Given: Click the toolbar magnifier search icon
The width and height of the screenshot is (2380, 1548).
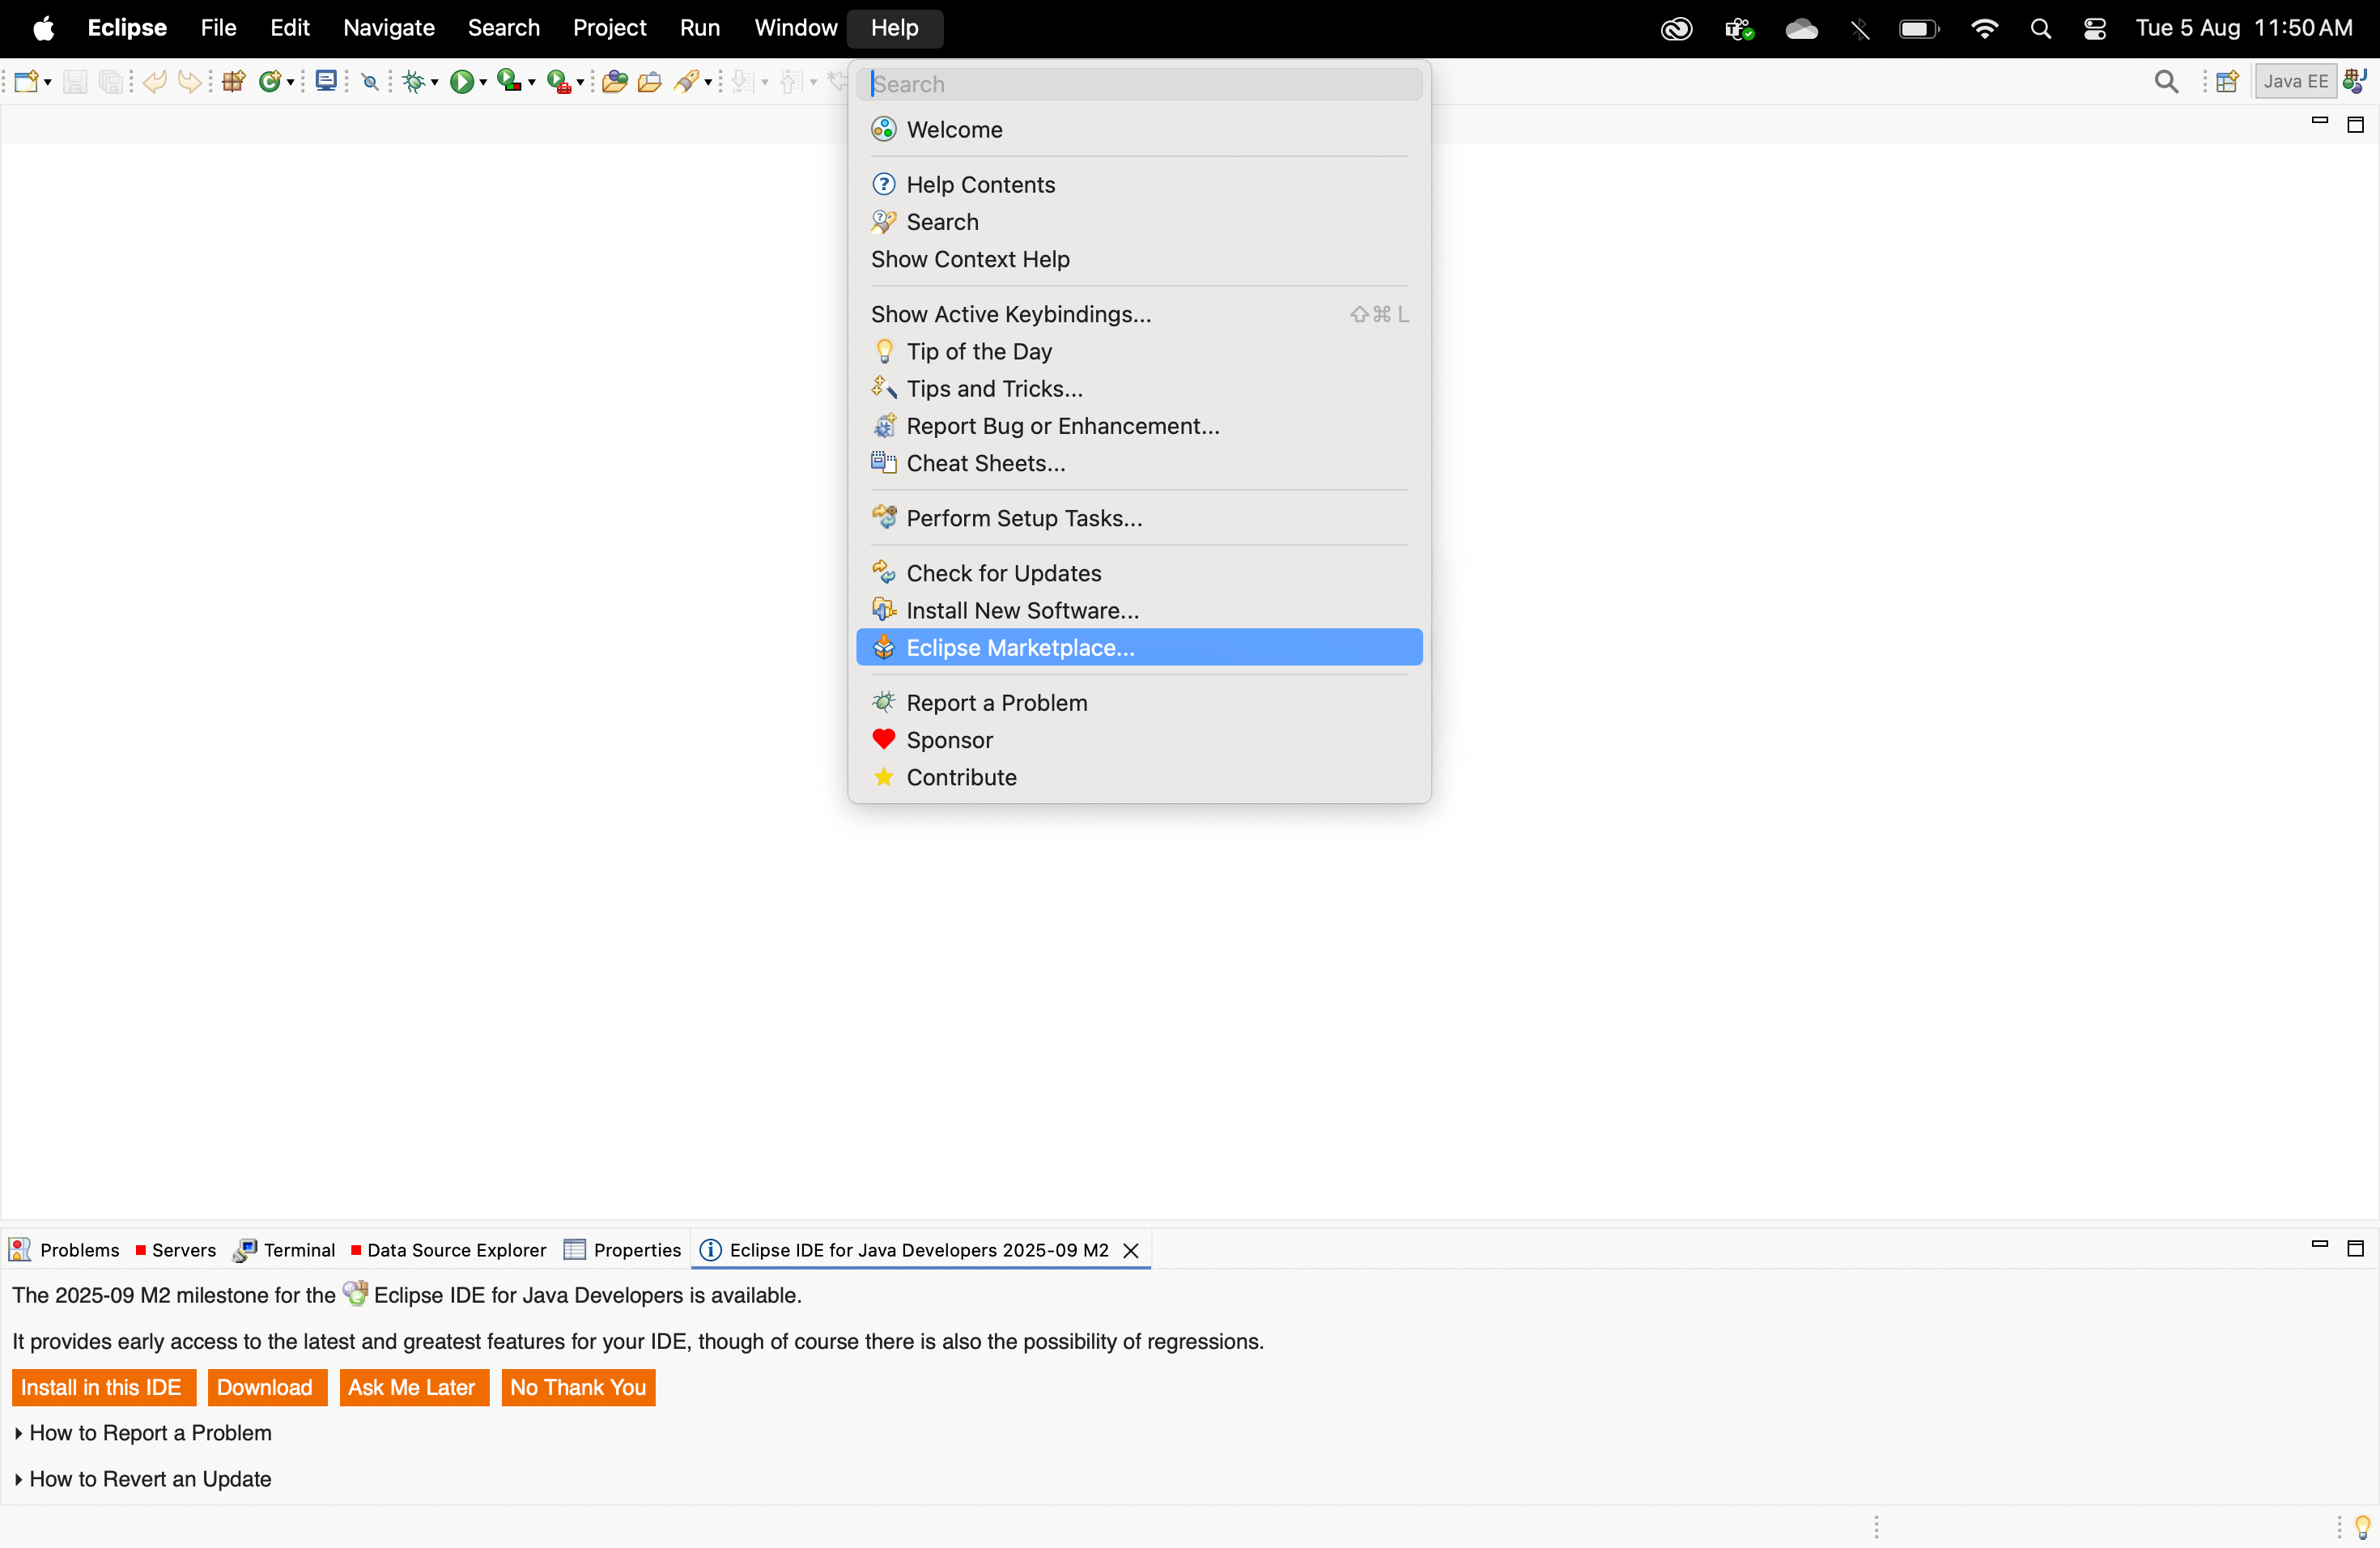Looking at the screenshot, I should (2166, 82).
